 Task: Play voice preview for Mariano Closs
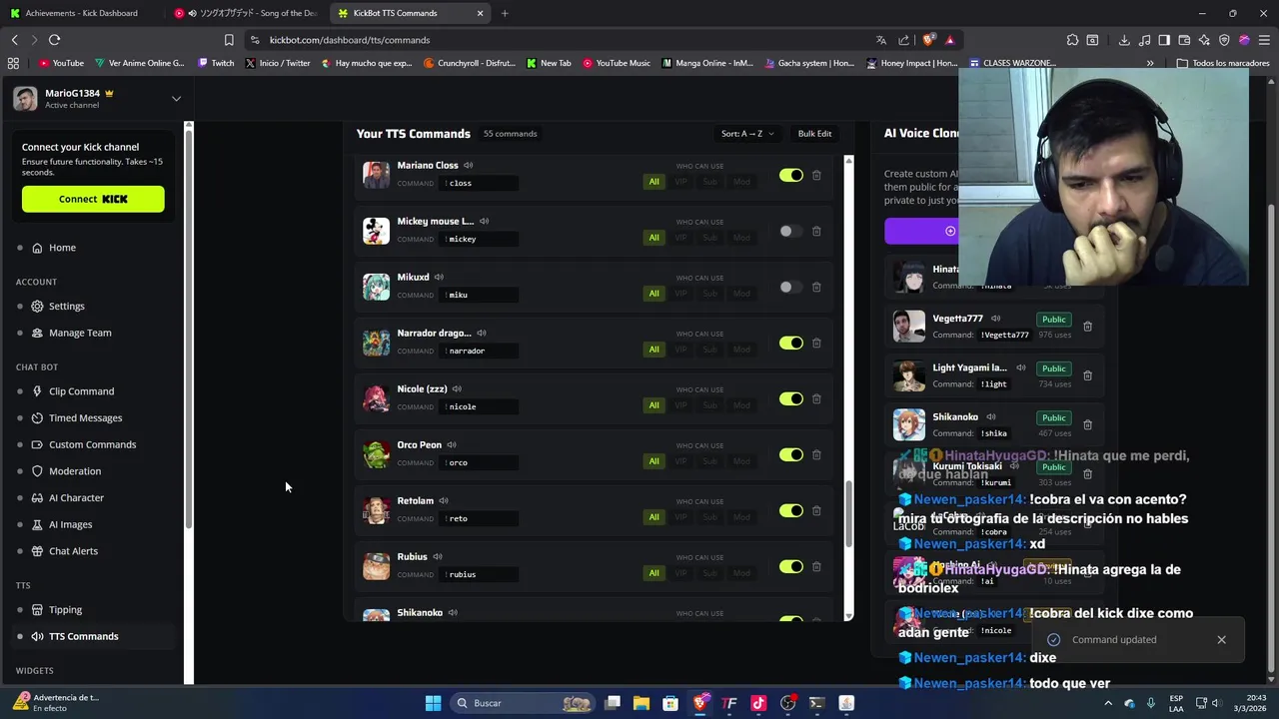(x=468, y=165)
